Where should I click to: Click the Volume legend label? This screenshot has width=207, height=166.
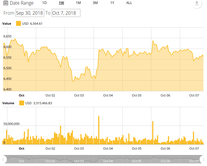click(8, 103)
